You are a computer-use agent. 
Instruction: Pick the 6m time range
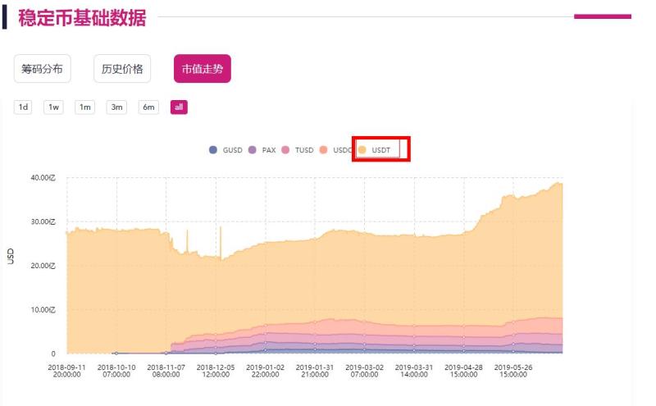coord(148,107)
